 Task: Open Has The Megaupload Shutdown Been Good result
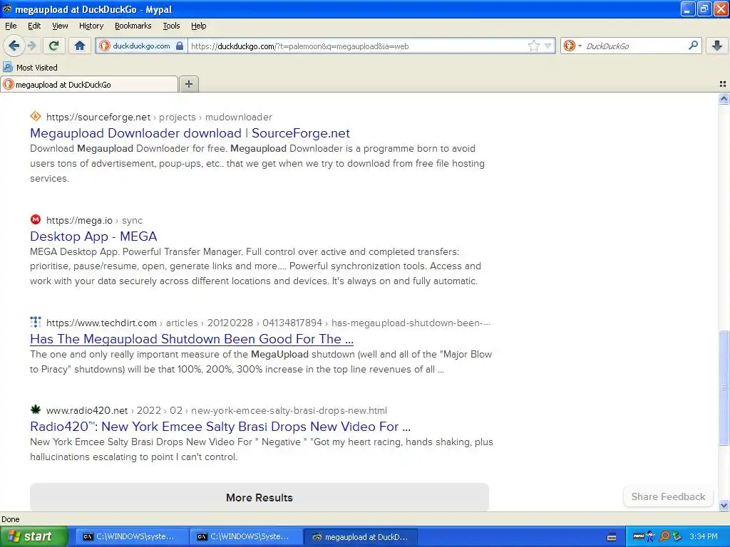(x=192, y=339)
